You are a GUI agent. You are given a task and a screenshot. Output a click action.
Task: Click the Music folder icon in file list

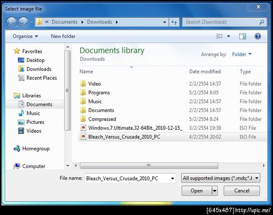click(x=83, y=101)
